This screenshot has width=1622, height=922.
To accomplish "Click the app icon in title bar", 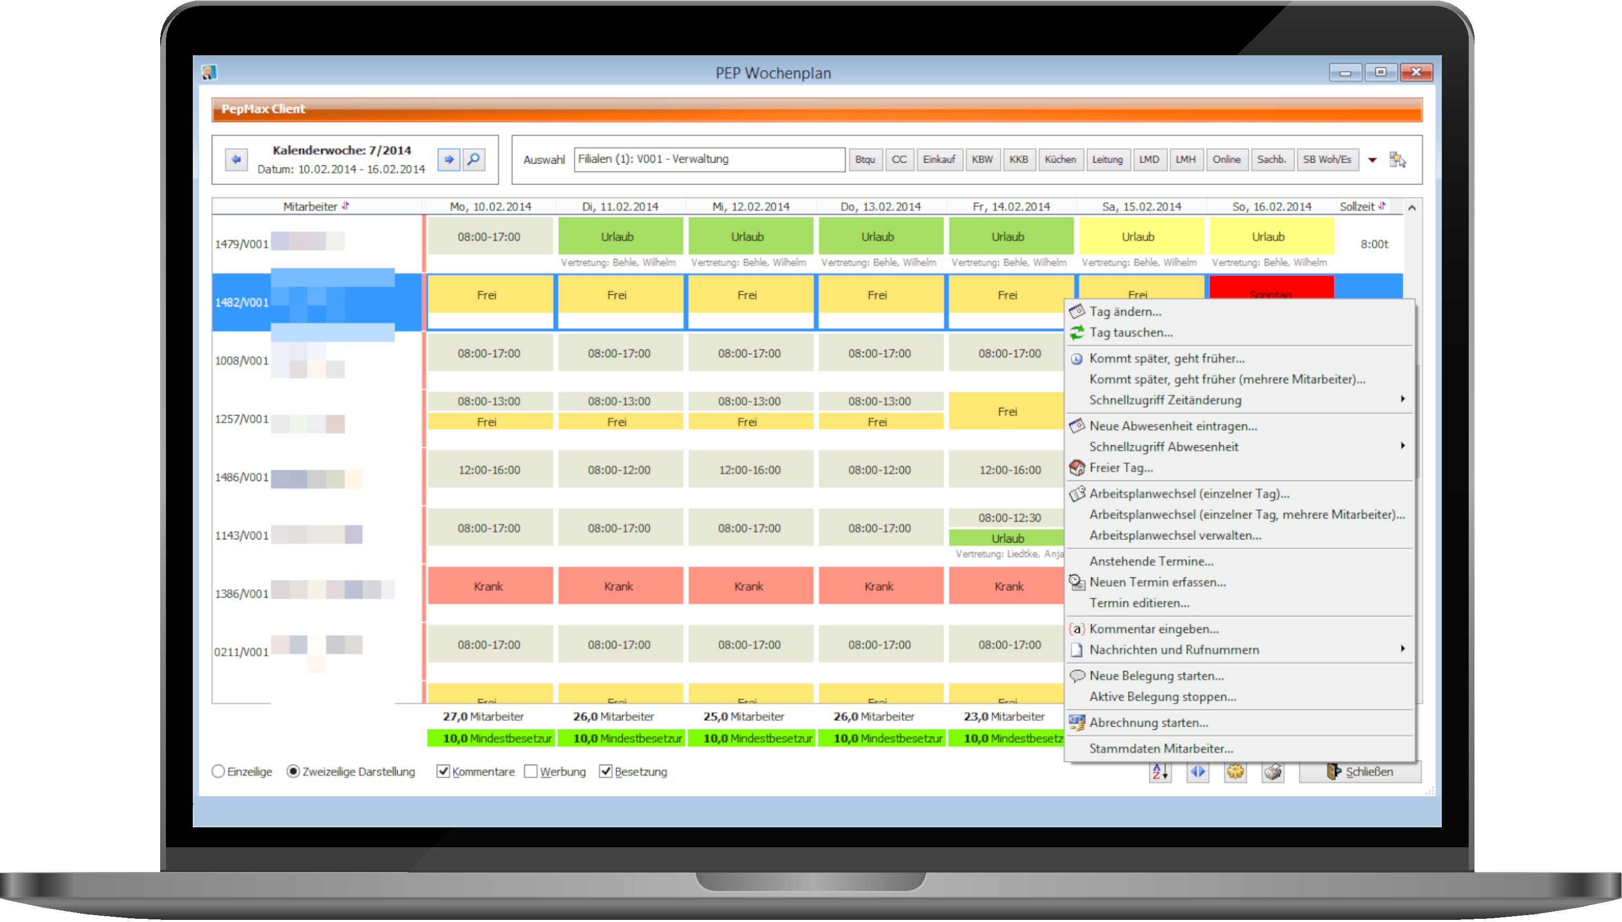I will click(x=209, y=72).
